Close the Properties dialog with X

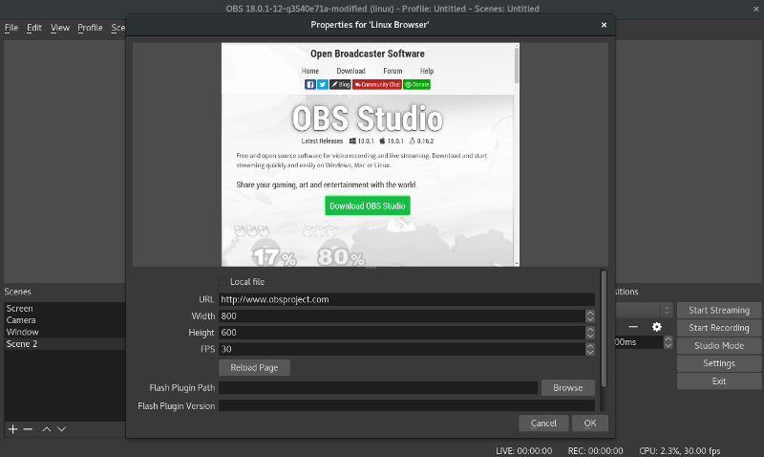[x=604, y=25]
